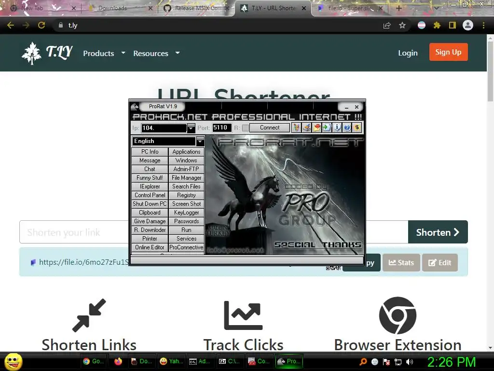Open the https://file.io shortened link text
494x371 pixels.
point(83,262)
